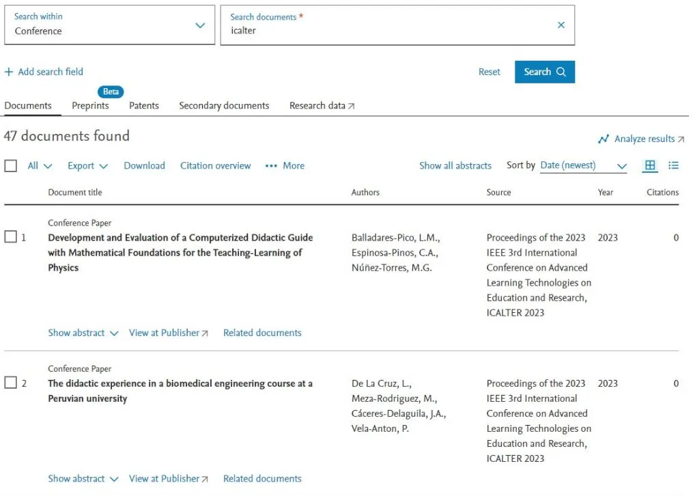The height and width of the screenshot is (496, 693).
Task: Click the magnifier icon in Search button
Action: 561,72
